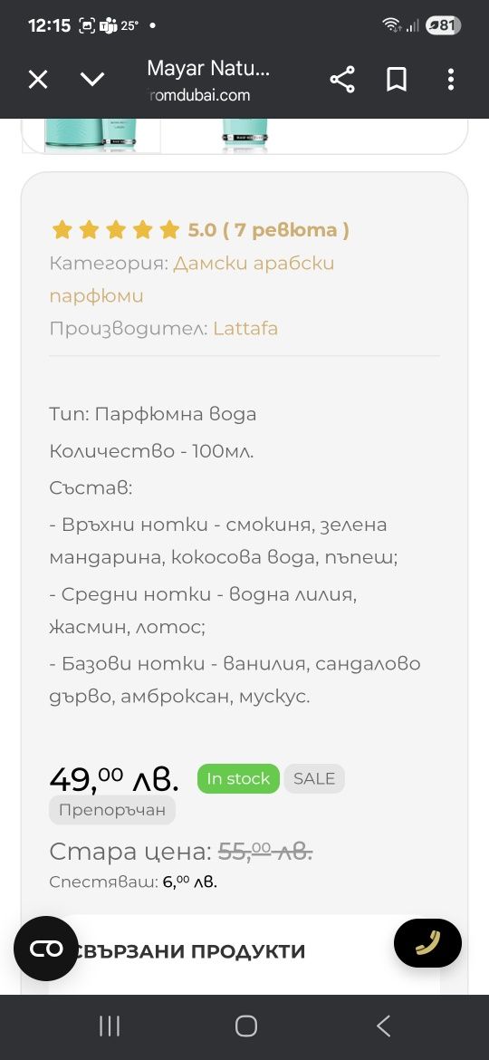Tap the Препоръчан badge
This screenshot has height=1060, width=489.
click(x=112, y=810)
